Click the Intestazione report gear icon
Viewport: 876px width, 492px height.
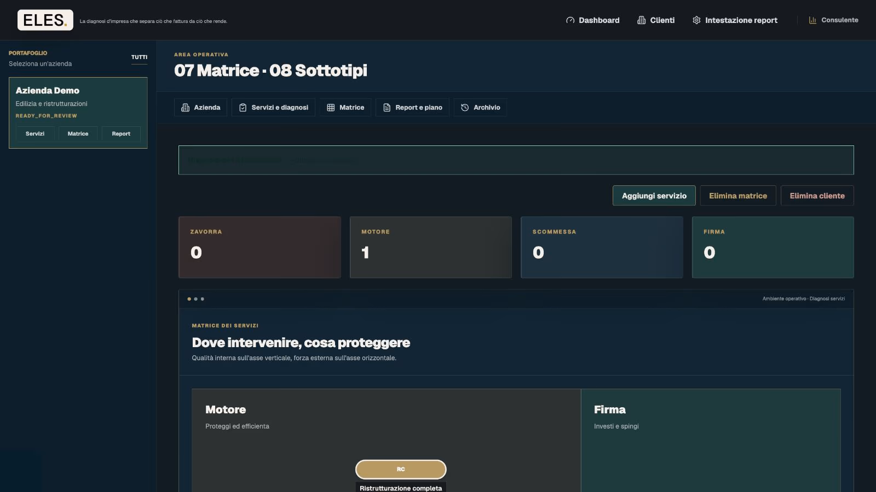coord(696,20)
